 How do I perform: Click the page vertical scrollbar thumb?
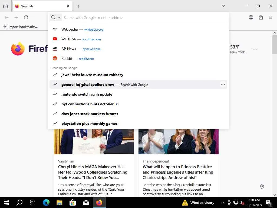pyautogui.click(x=275, y=45)
